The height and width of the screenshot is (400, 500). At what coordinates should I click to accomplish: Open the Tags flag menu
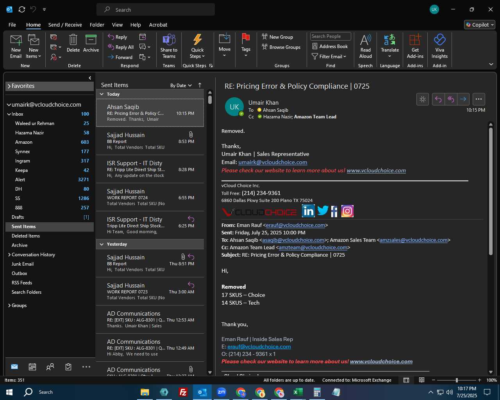[x=246, y=46]
